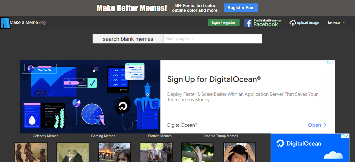Open the Gaming Memes category
This screenshot has height=162, width=355.
(x=103, y=136)
